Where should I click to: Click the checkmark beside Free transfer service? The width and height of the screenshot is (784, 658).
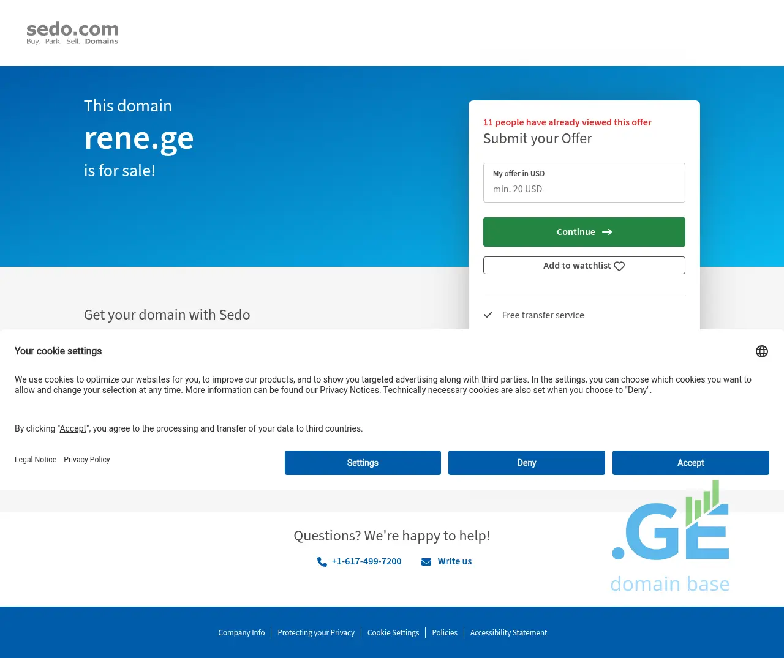coord(488,315)
